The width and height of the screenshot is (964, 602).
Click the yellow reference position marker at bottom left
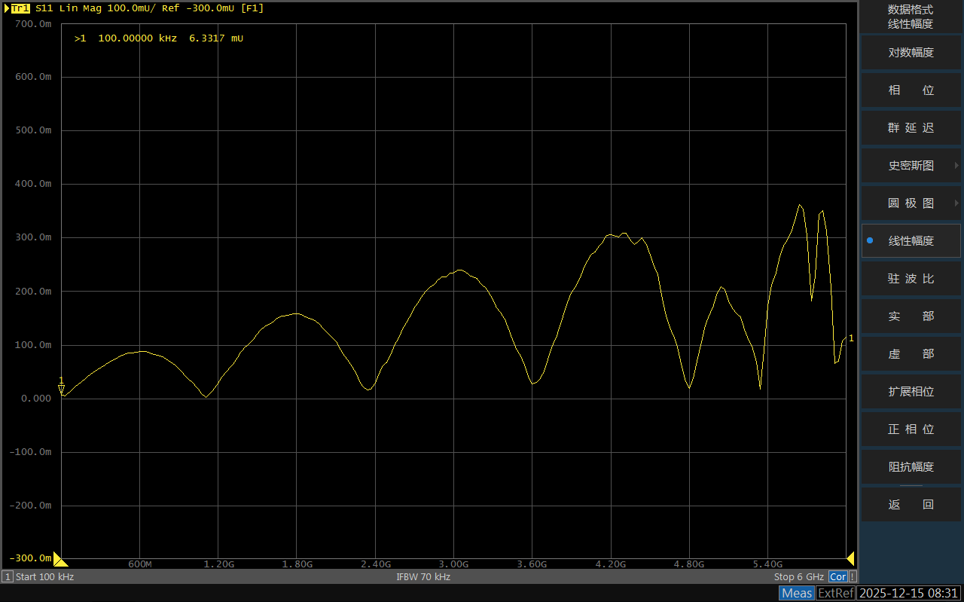[x=61, y=559]
